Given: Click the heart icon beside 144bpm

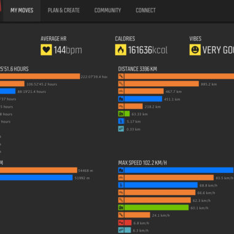Looking at the screenshot, I should point(46,50).
